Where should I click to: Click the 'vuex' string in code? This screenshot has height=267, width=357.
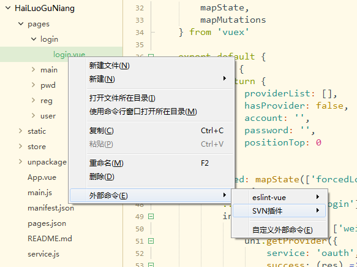[x=233, y=32]
